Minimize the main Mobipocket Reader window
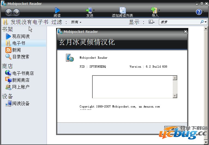This screenshot has height=145, width=209. click(x=197, y=4)
